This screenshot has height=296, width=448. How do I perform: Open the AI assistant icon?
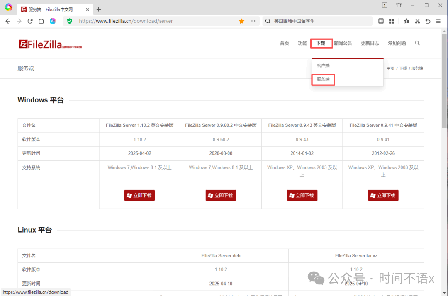(x=53, y=21)
